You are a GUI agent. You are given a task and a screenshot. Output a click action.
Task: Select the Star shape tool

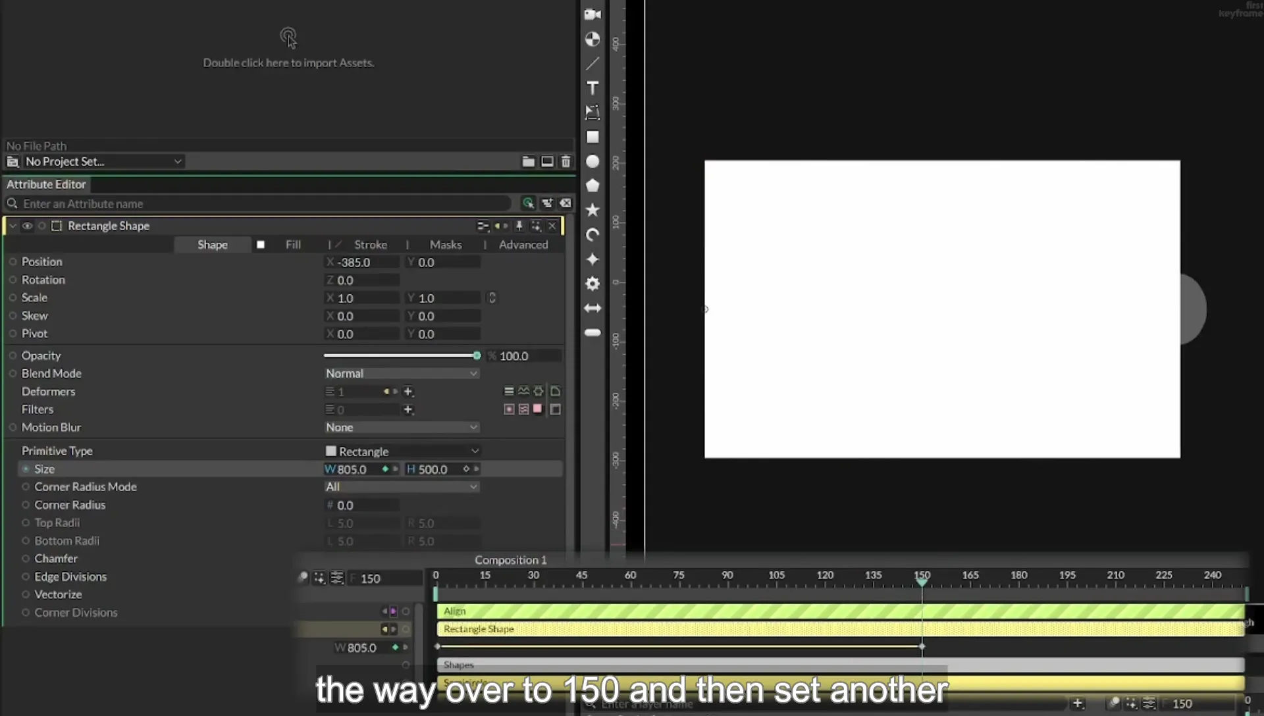[x=592, y=210]
